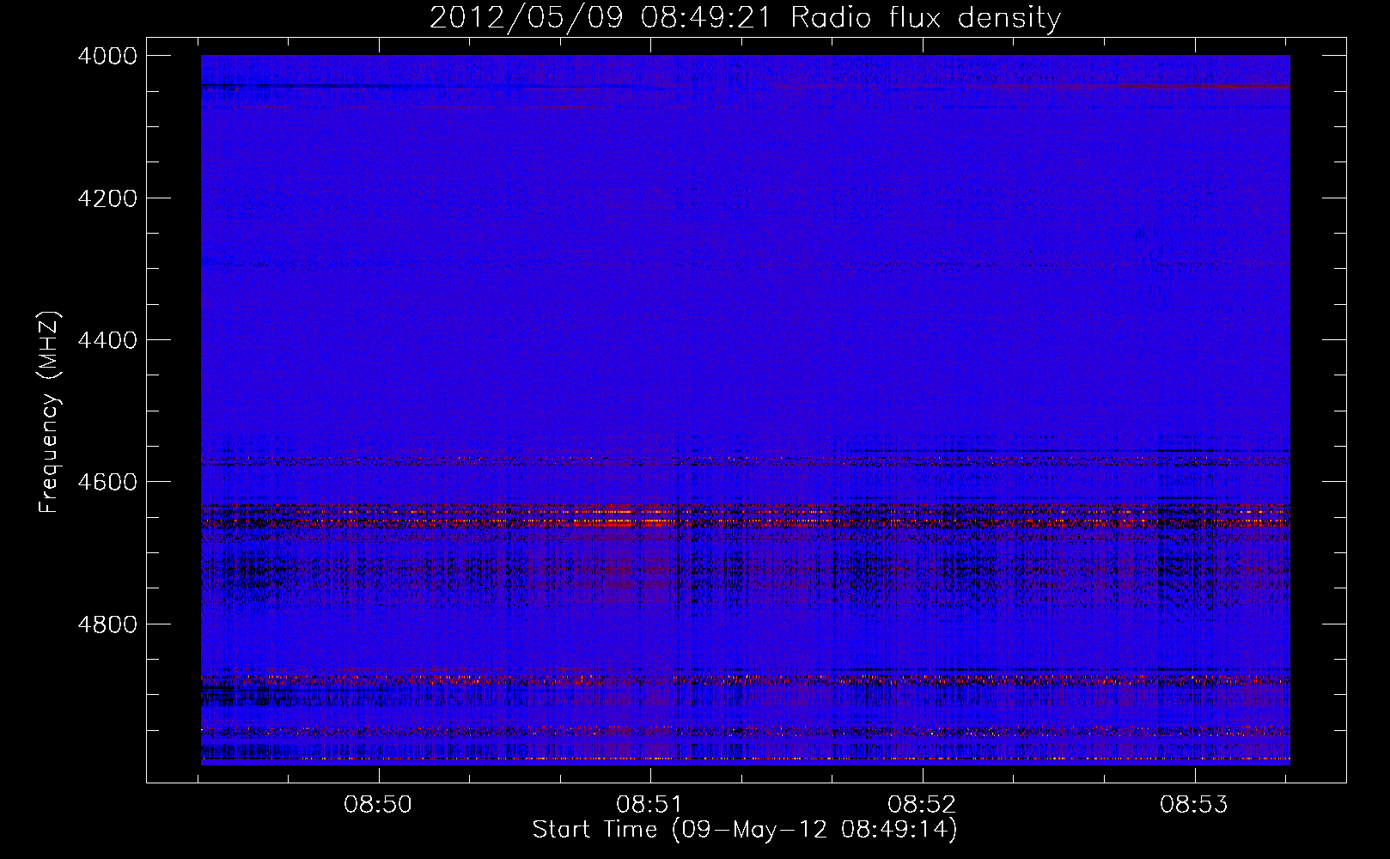Click the 'Frequency (MHZ)' axis label
This screenshot has height=859, width=1390.
50,412
